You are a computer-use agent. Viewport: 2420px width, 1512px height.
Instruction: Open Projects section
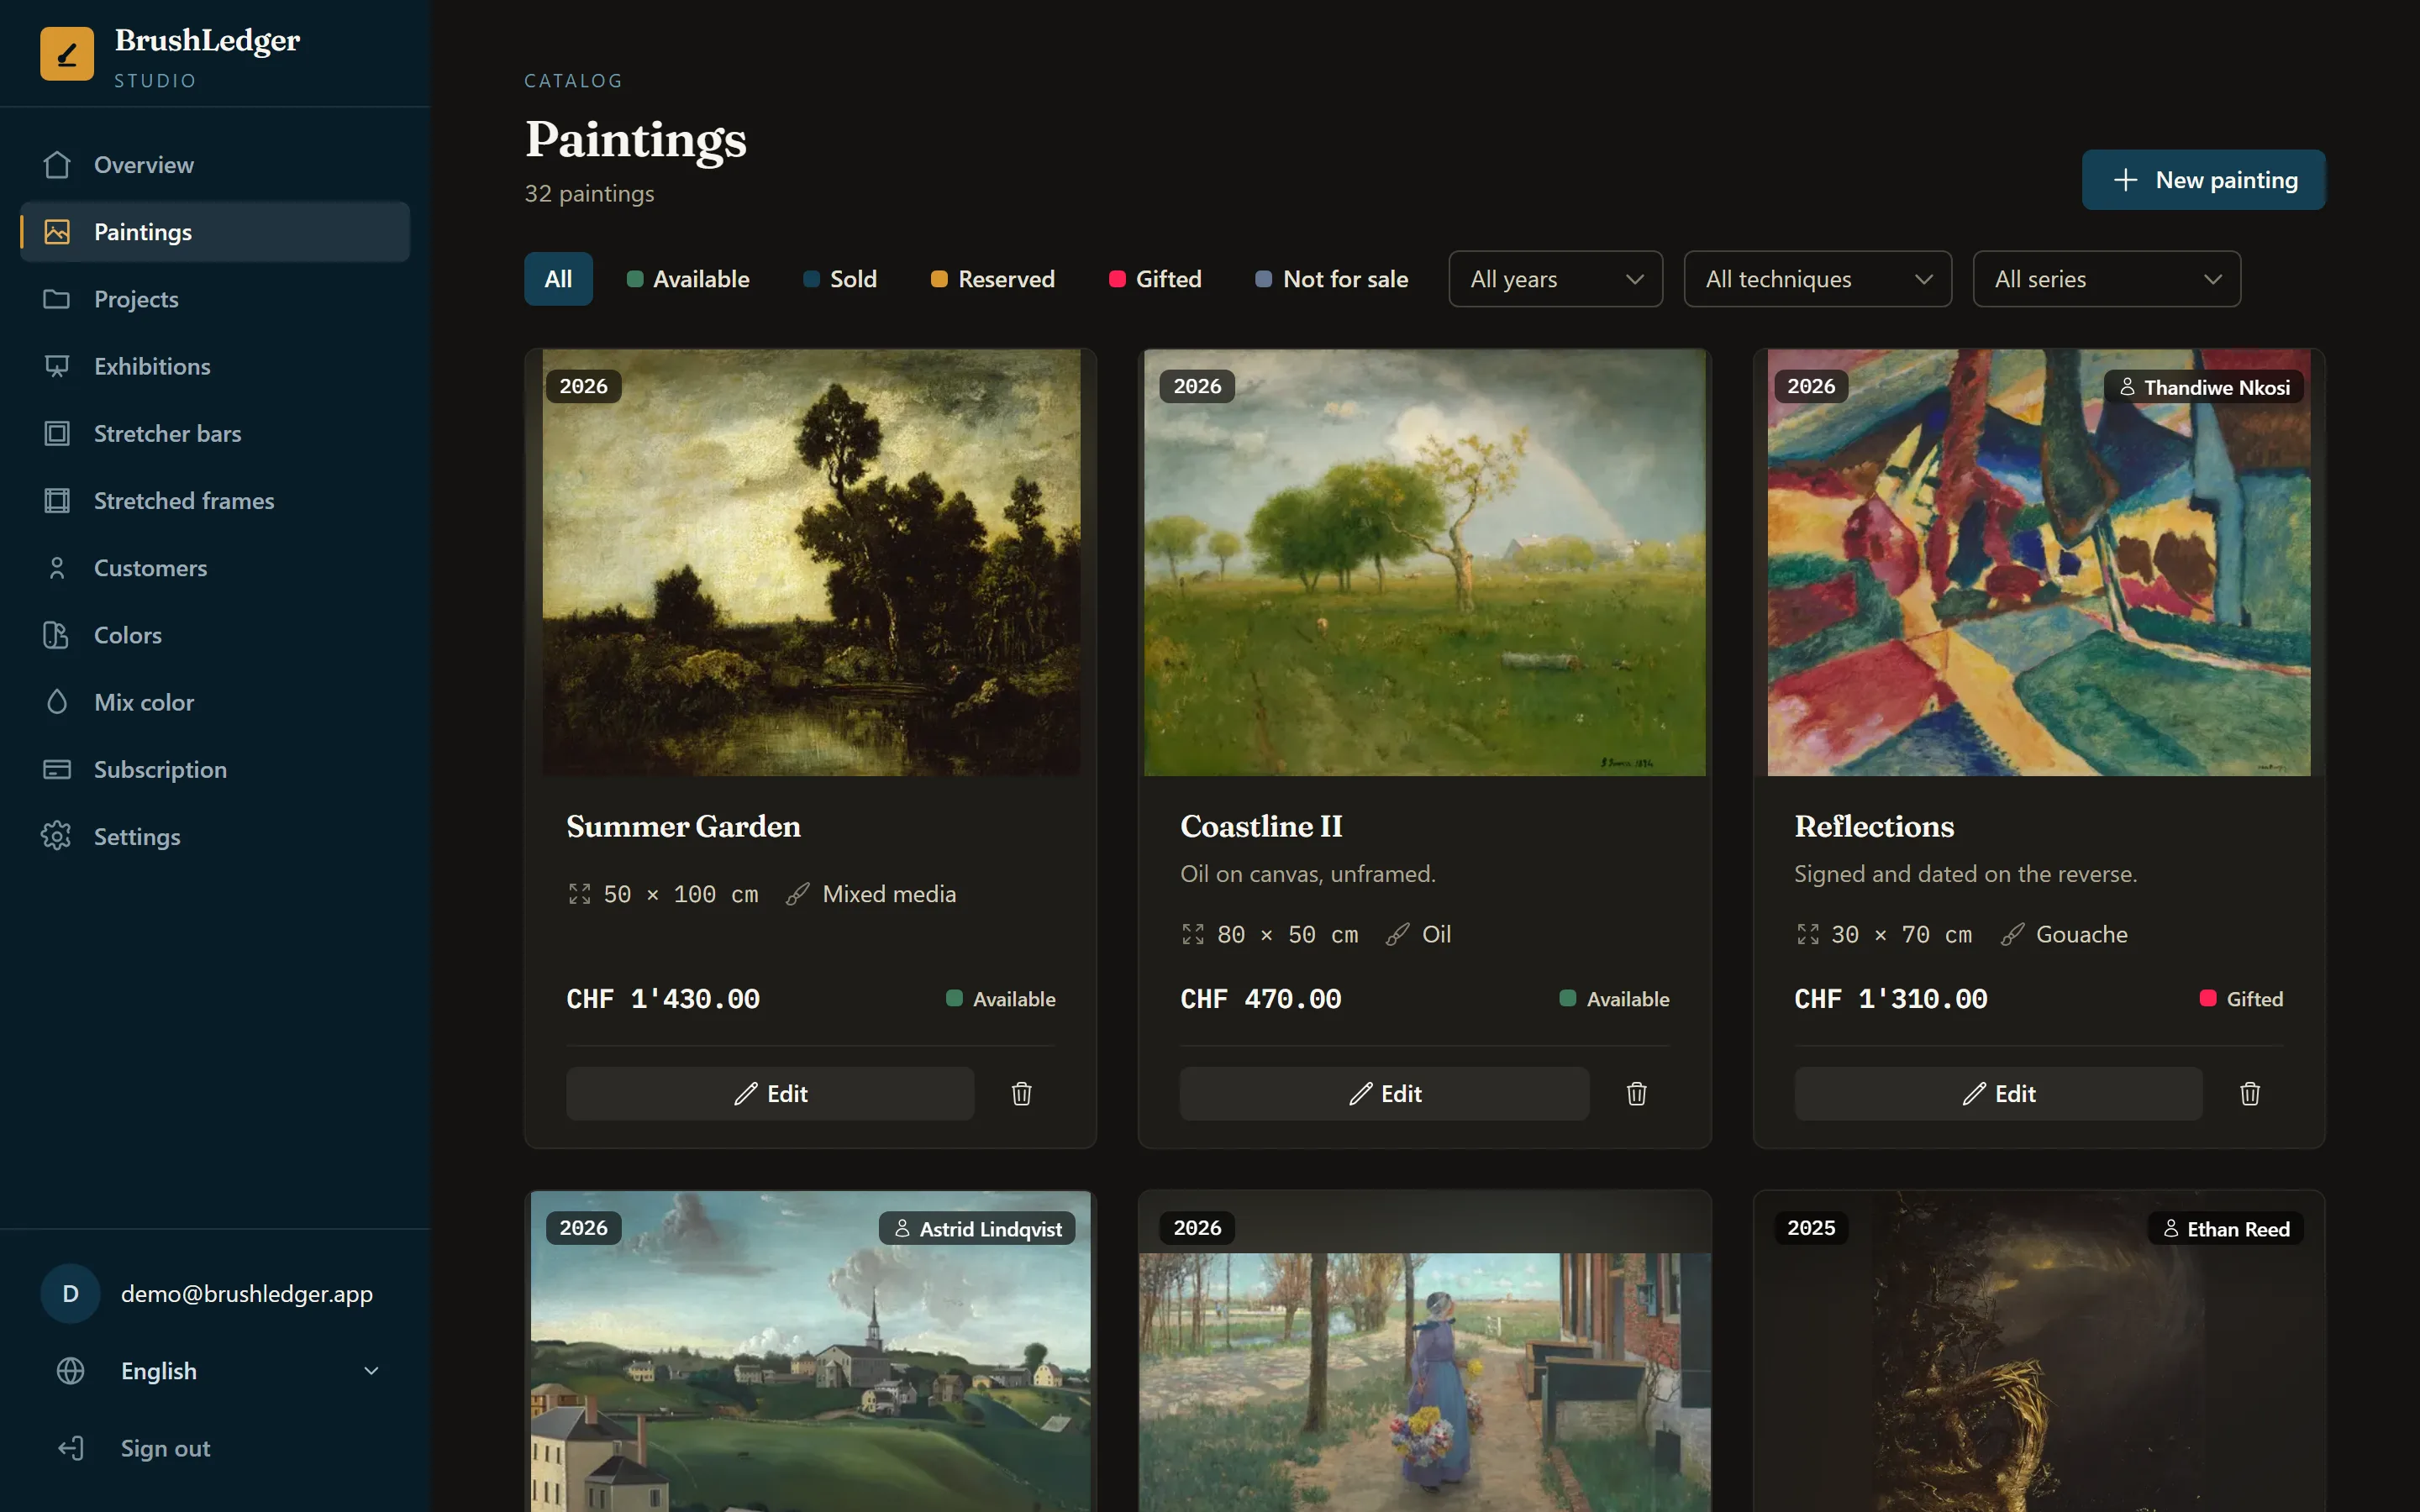[x=215, y=299]
